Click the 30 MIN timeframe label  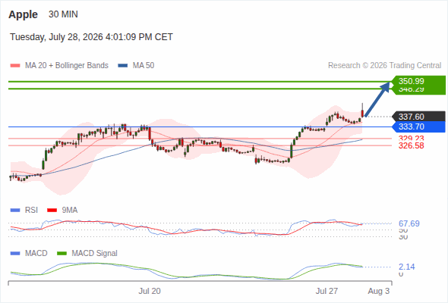[x=63, y=14]
